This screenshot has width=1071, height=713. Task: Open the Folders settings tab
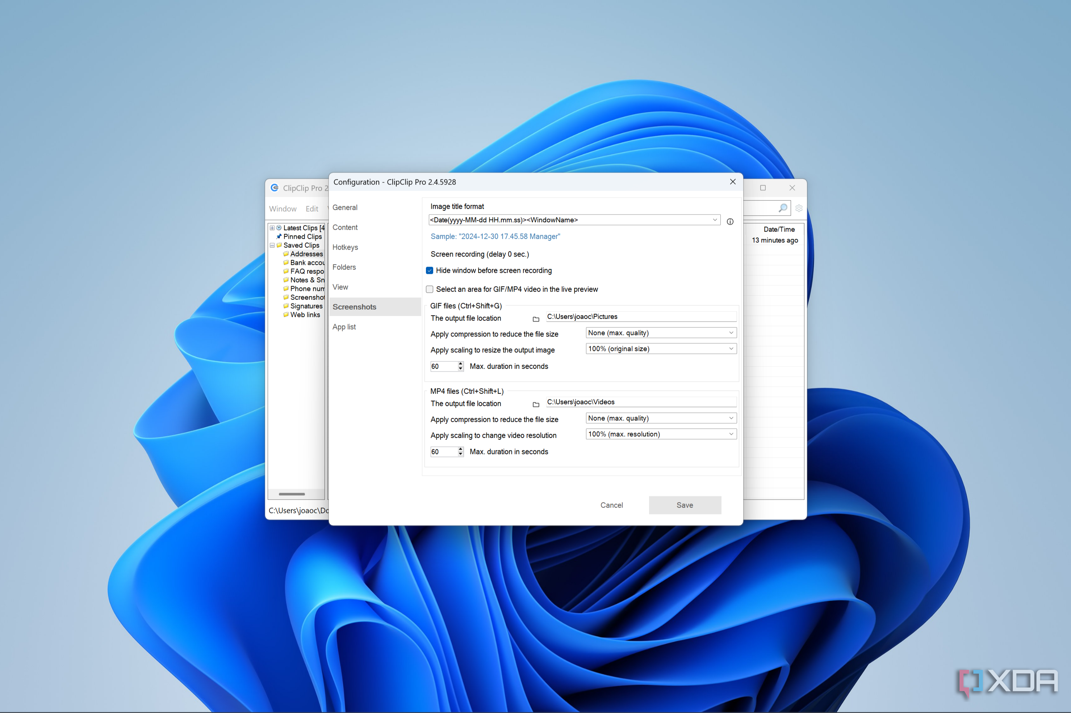344,267
